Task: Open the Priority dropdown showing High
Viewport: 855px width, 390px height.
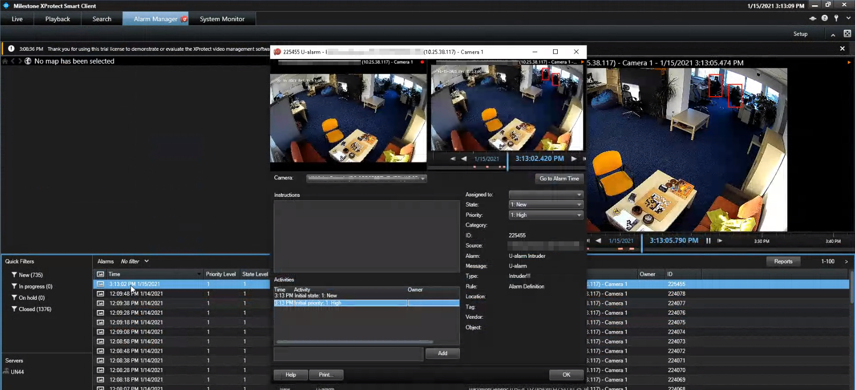Action: click(x=546, y=215)
